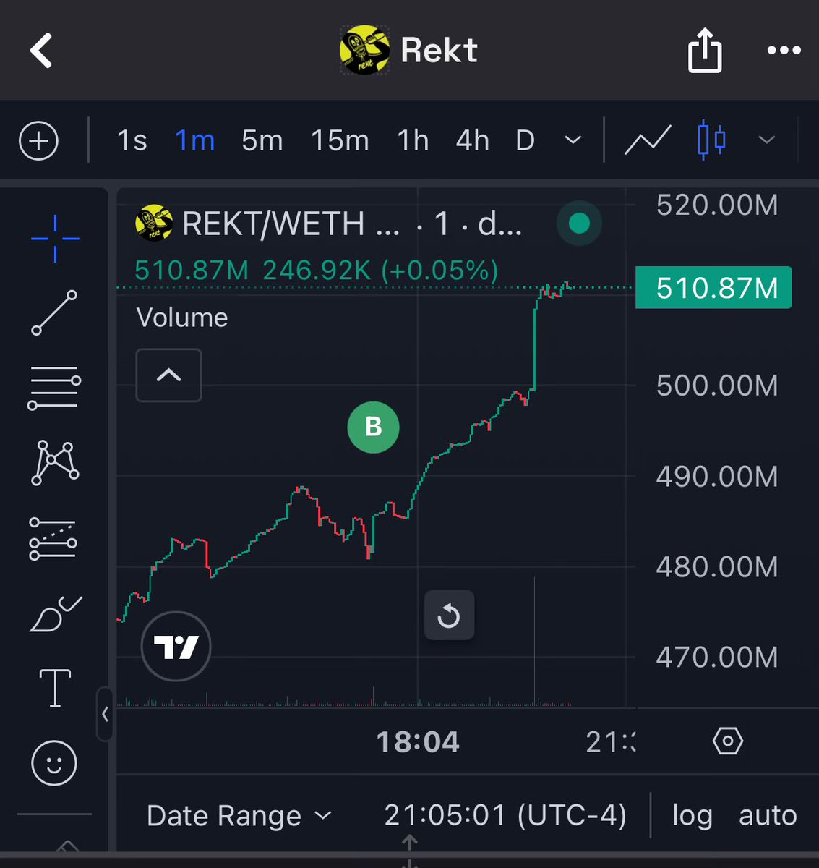Viewport: 819px width, 868px height.
Task: Click the Rekt title text
Action: pos(439,51)
